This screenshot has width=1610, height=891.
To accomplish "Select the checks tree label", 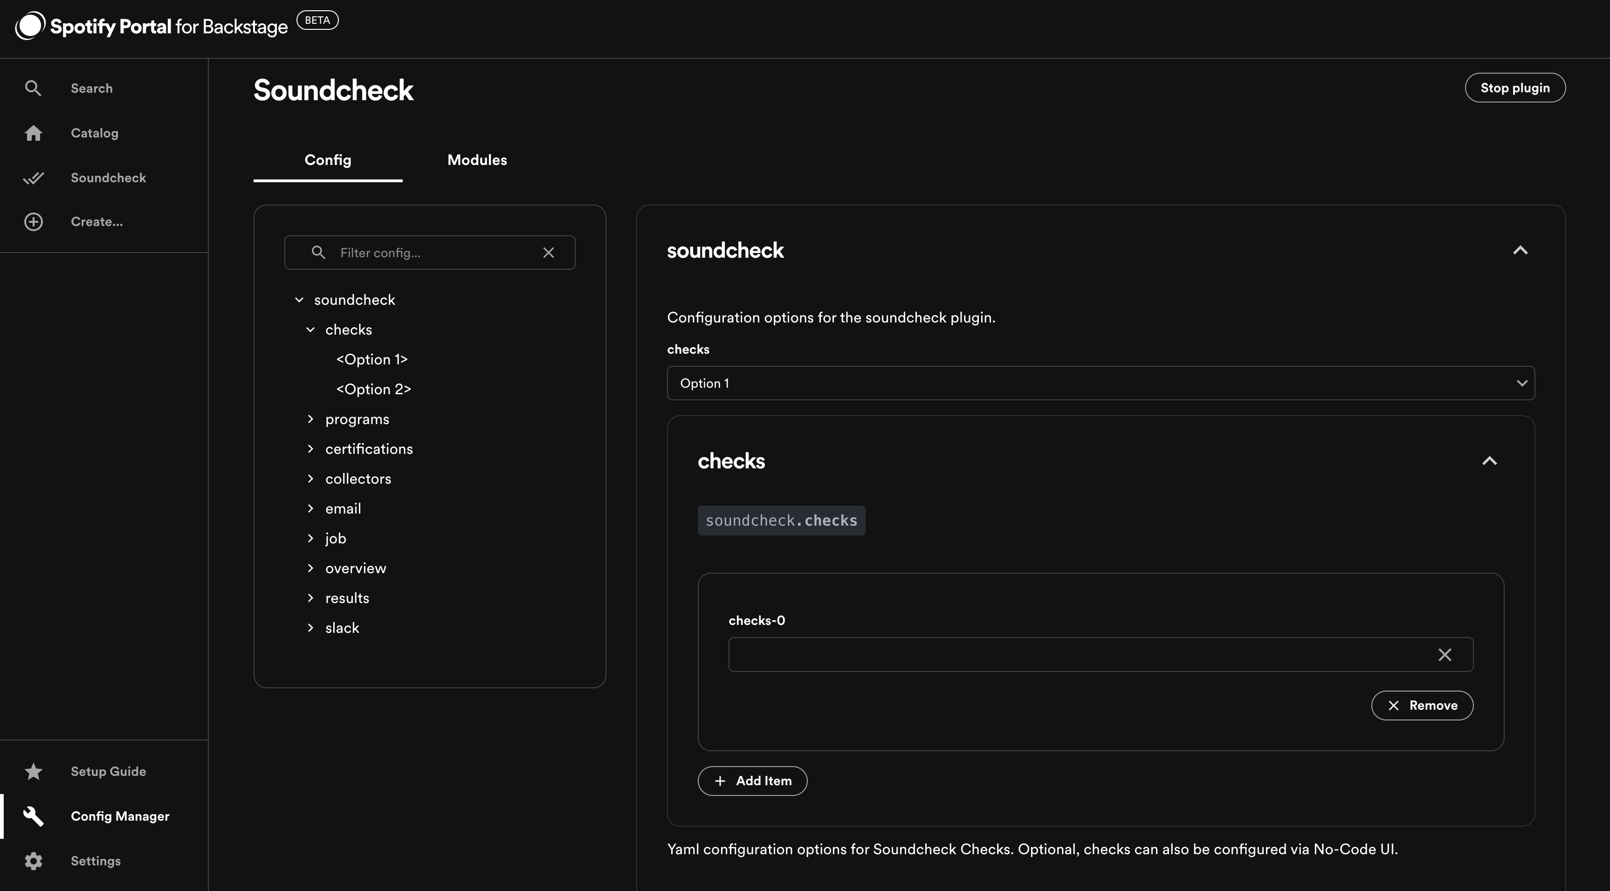I will pos(348,330).
